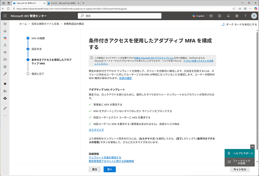Click the Copilot button in header

pyautogui.click(x=199, y=16)
